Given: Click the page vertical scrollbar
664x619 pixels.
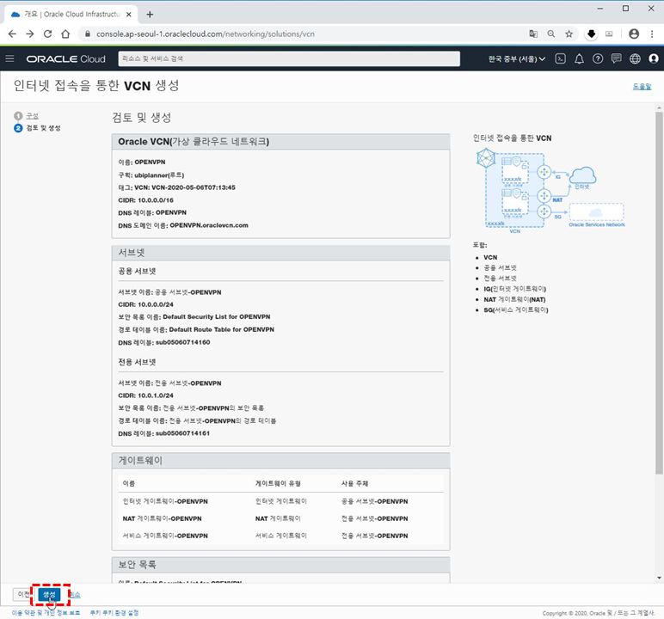Looking at the screenshot, I should click(659, 292).
